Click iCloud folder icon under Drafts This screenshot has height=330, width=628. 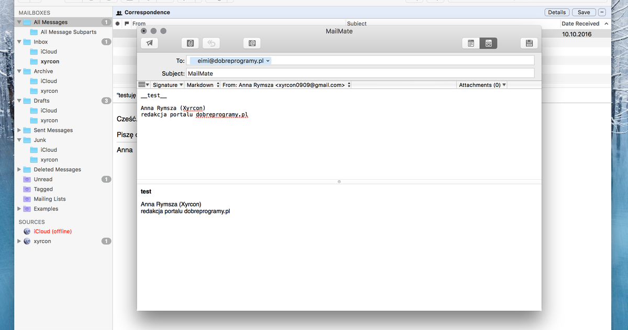pos(34,111)
